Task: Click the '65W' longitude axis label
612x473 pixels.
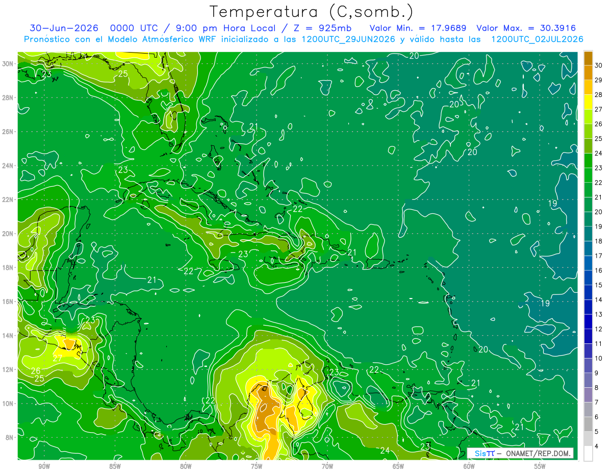Action: tap(398, 466)
